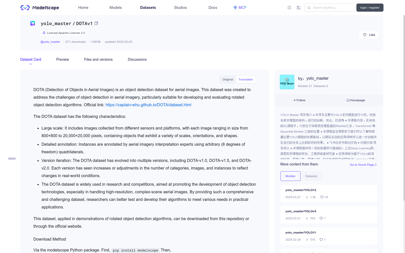Switch to the Preview tab
This screenshot has width=405, height=253.
click(63, 59)
